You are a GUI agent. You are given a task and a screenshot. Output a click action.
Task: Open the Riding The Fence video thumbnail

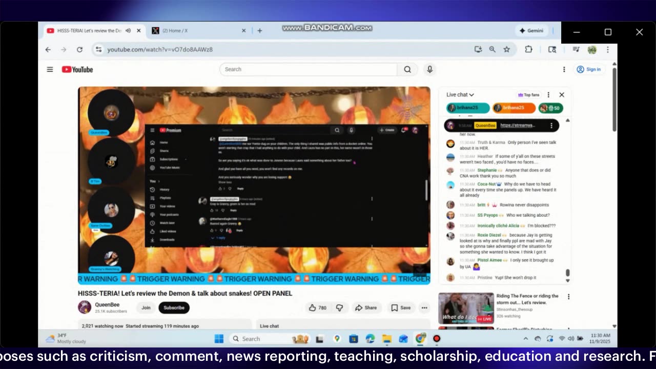pyautogui.click(x=466, y=309)
